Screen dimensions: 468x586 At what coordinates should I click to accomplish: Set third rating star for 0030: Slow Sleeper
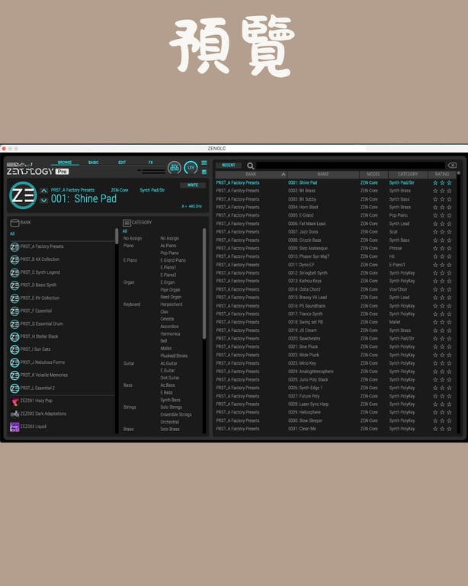point(450,421)
